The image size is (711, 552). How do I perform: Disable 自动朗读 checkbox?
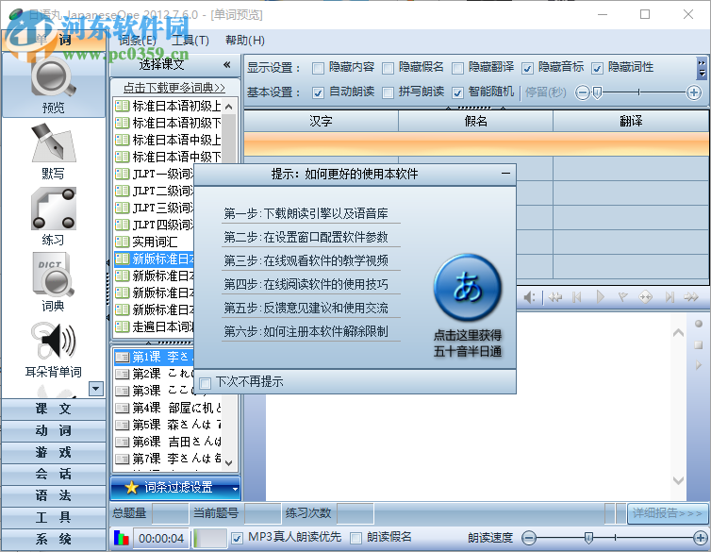(x=319, y=93)
